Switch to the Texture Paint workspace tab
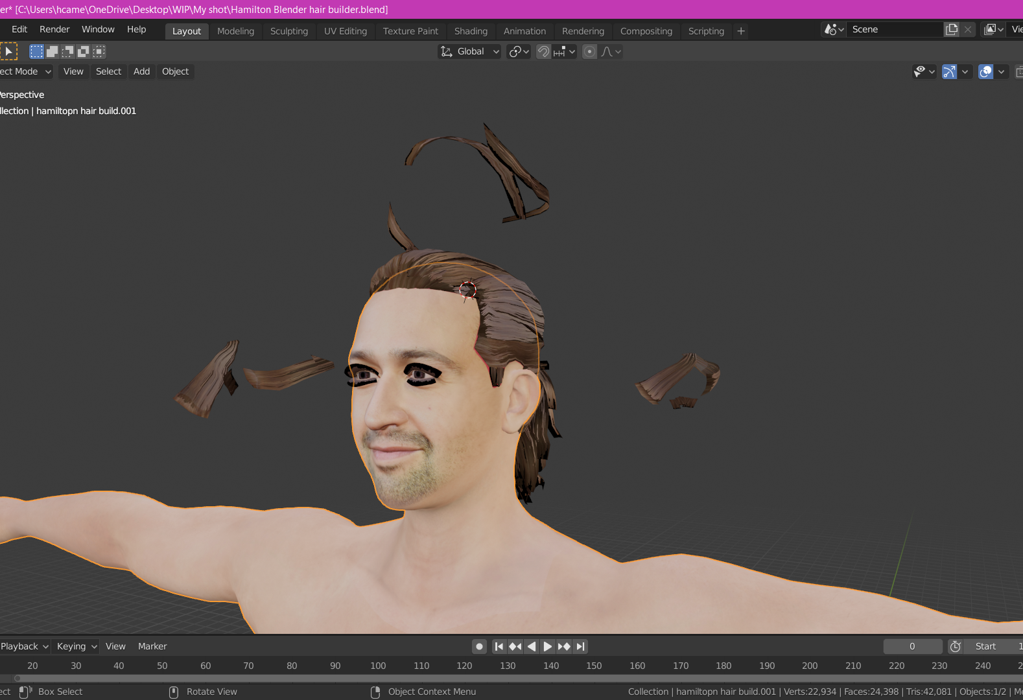Image resolution: width=1023 pixels, height=700 pixels. click(410, 31)
